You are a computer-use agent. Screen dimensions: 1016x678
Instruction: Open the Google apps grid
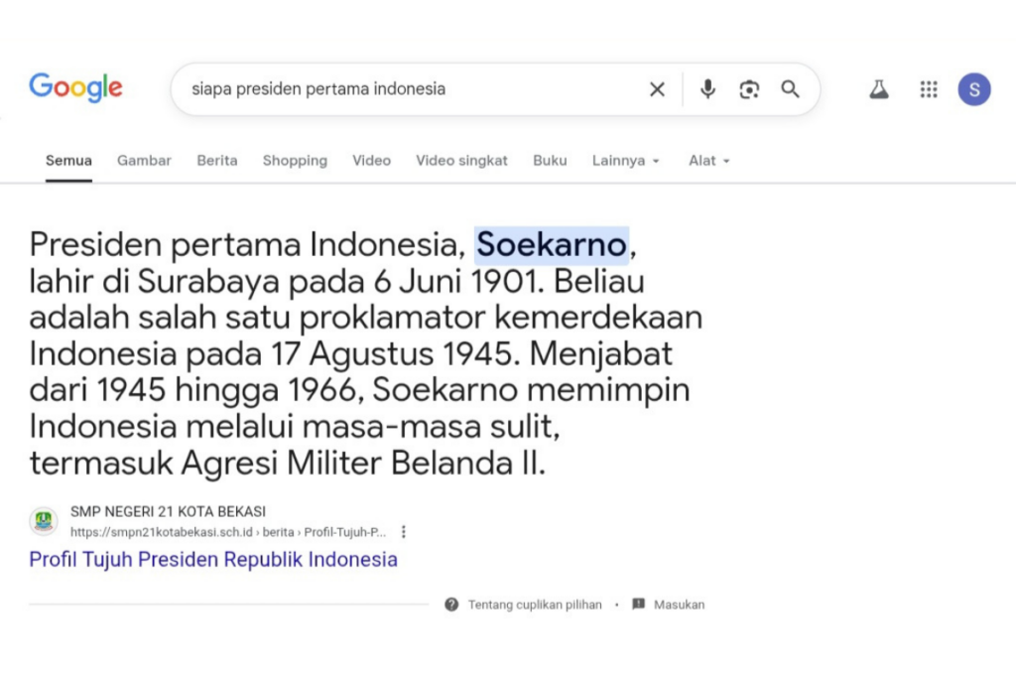pos(929,89)
